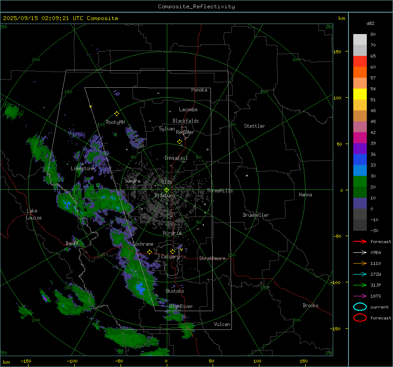Select the light blue 30-33 dBZ swatch

(360, 171)
